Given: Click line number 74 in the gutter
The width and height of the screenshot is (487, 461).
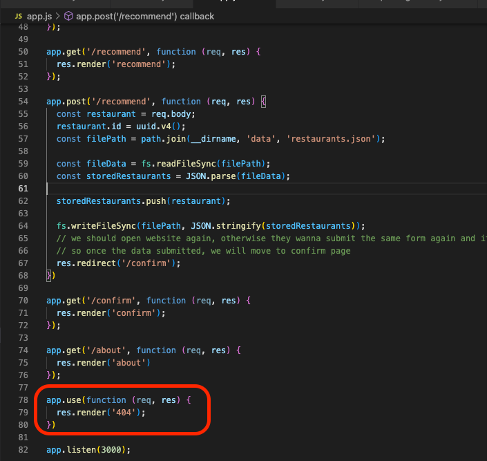Looking at the screenshot, I should [23, 350].
